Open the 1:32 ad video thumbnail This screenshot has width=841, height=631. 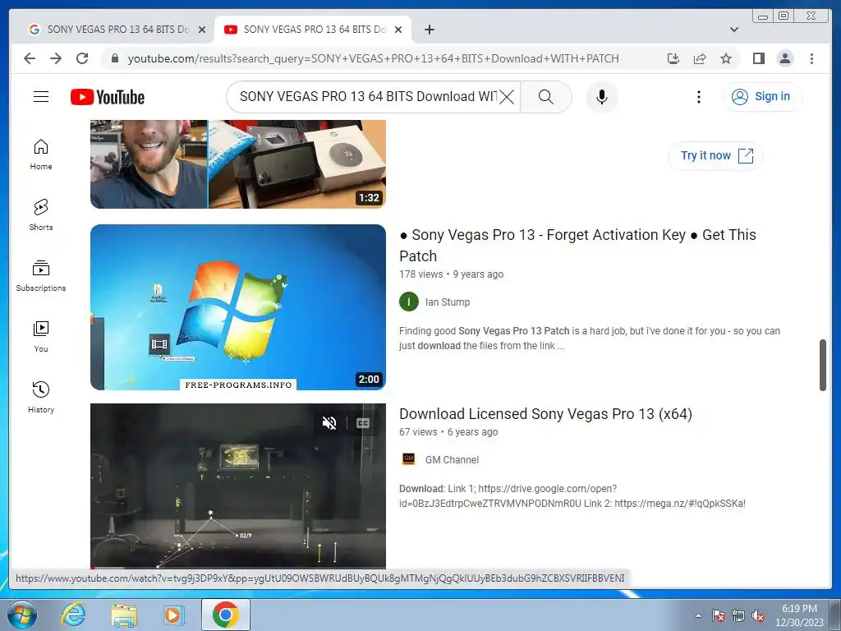(237, 164)
